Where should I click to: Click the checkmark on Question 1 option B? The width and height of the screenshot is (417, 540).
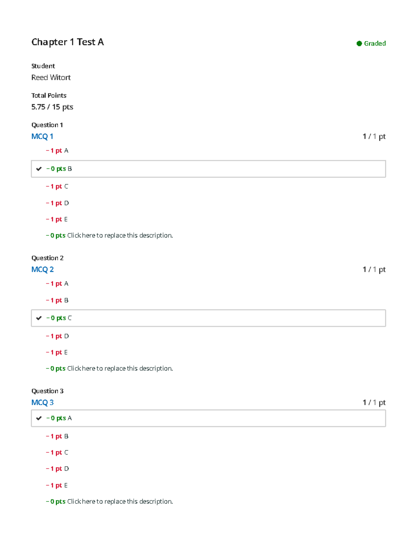tap(39, 169)
